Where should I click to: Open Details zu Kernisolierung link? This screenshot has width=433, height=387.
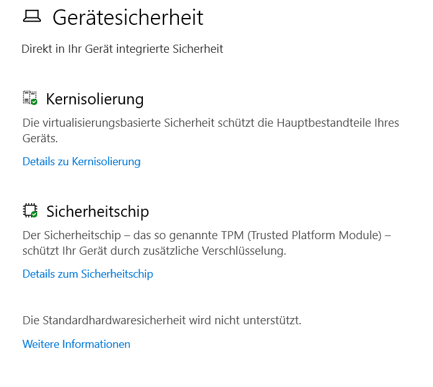[x=81, y=162]
